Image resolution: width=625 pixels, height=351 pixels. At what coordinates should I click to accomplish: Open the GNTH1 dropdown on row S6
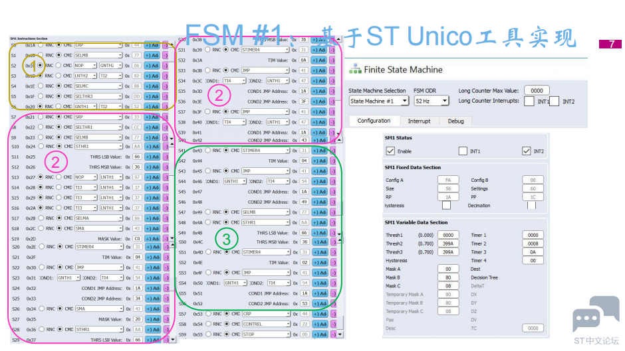pyautogui.click(x=85, y=107)
